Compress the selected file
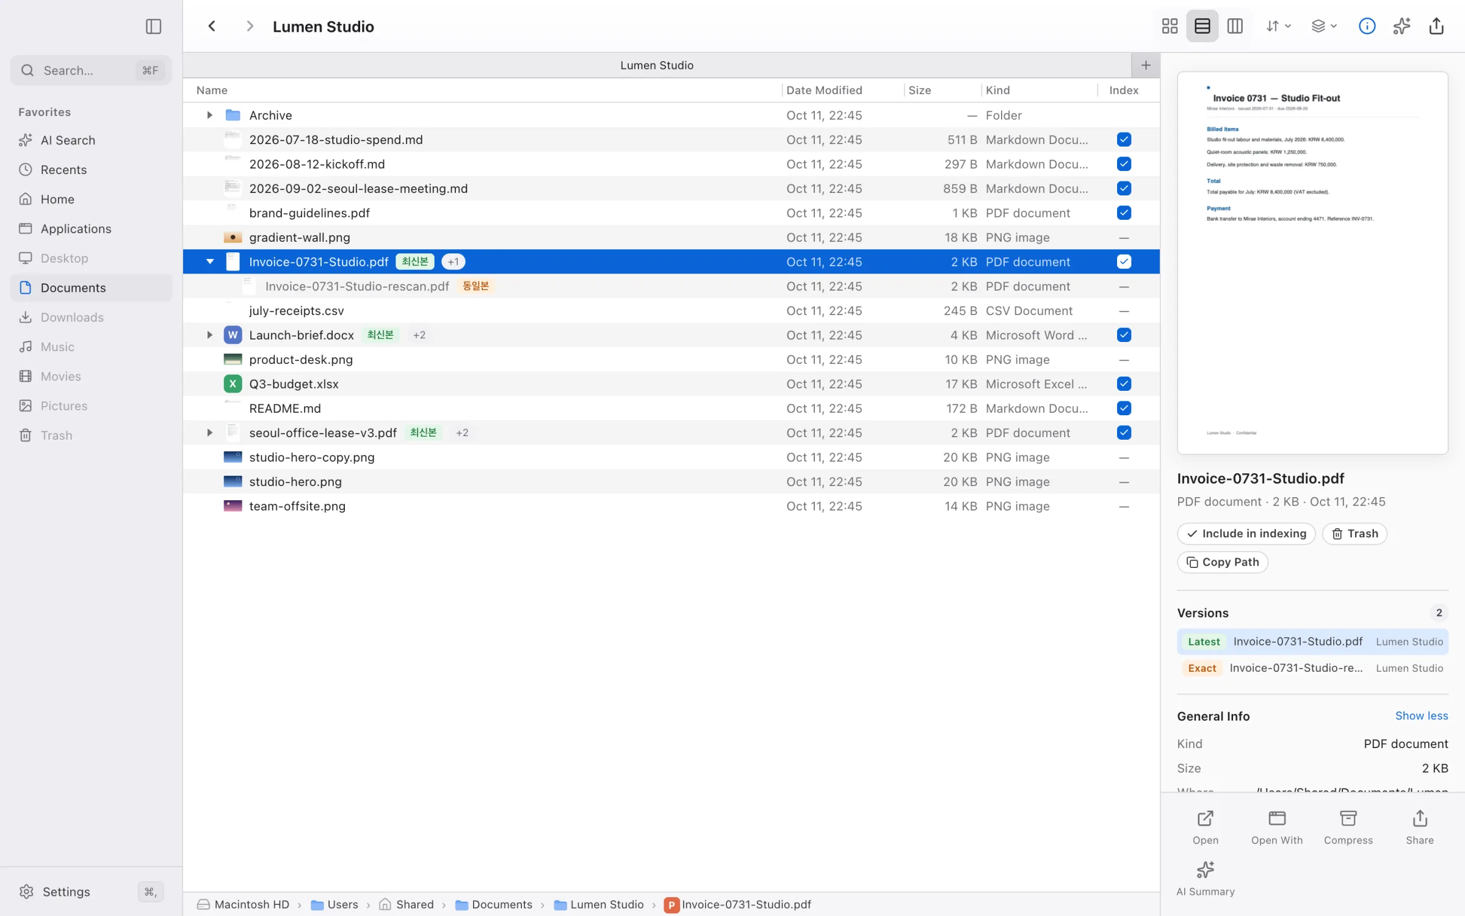This screenshot has width=1465, height=916. point(1348,827)
